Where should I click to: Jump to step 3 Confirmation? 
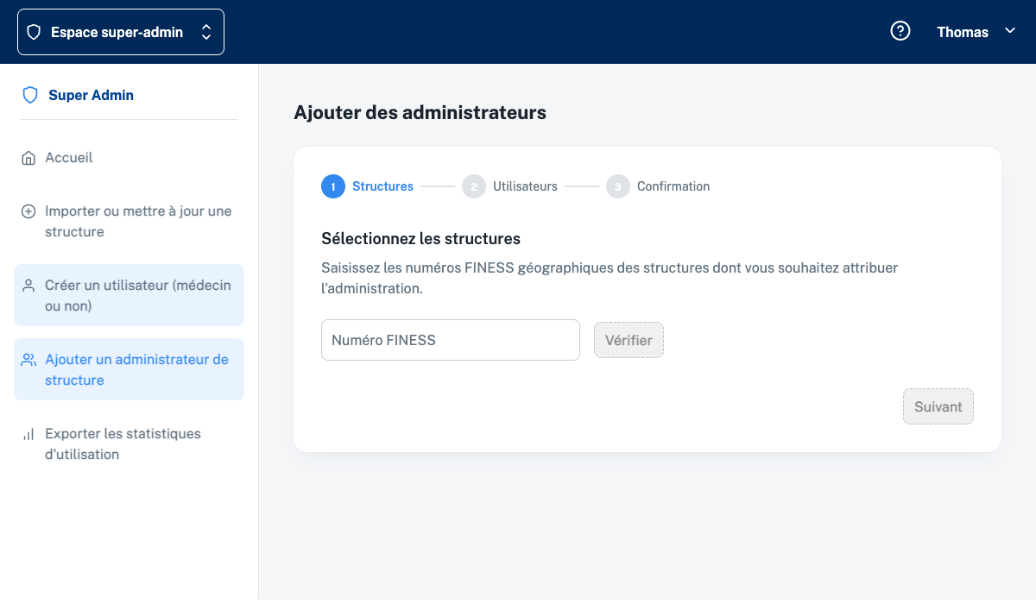pyautogui.click(x=673, y=186)
